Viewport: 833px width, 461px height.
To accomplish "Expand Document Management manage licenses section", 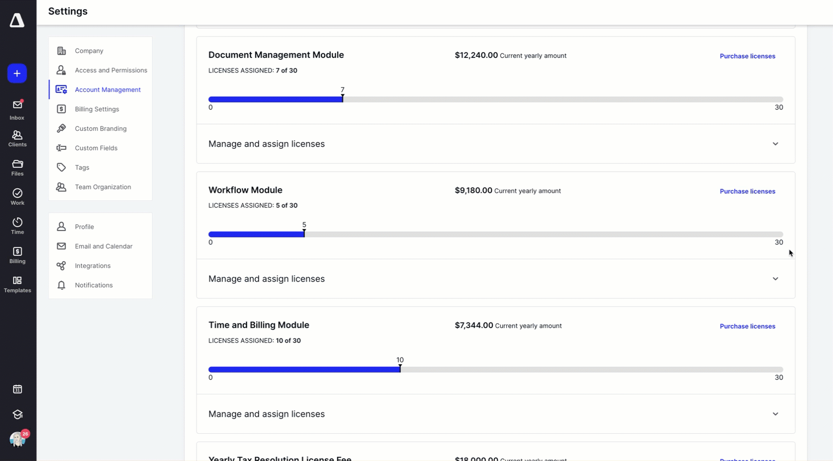I will pos(775,144).
